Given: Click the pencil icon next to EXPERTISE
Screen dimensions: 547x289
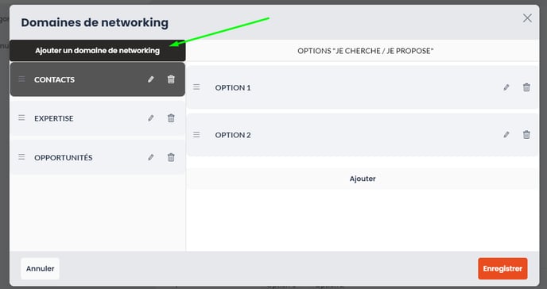Looking at the screenshot, I should [151, 118].
